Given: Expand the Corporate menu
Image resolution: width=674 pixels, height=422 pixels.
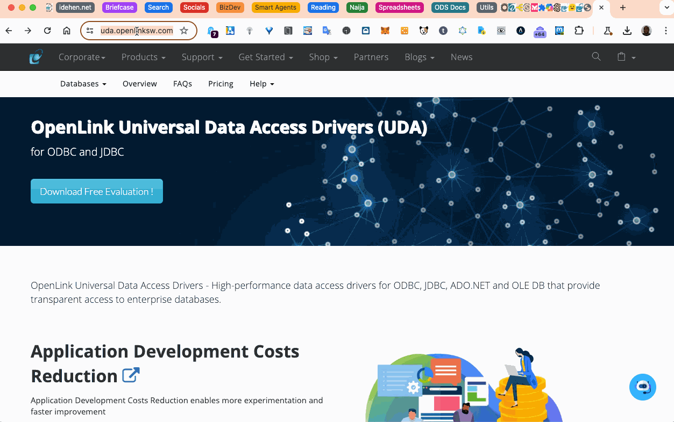Looking at the screenshot, I should click(x=82, y=57).
